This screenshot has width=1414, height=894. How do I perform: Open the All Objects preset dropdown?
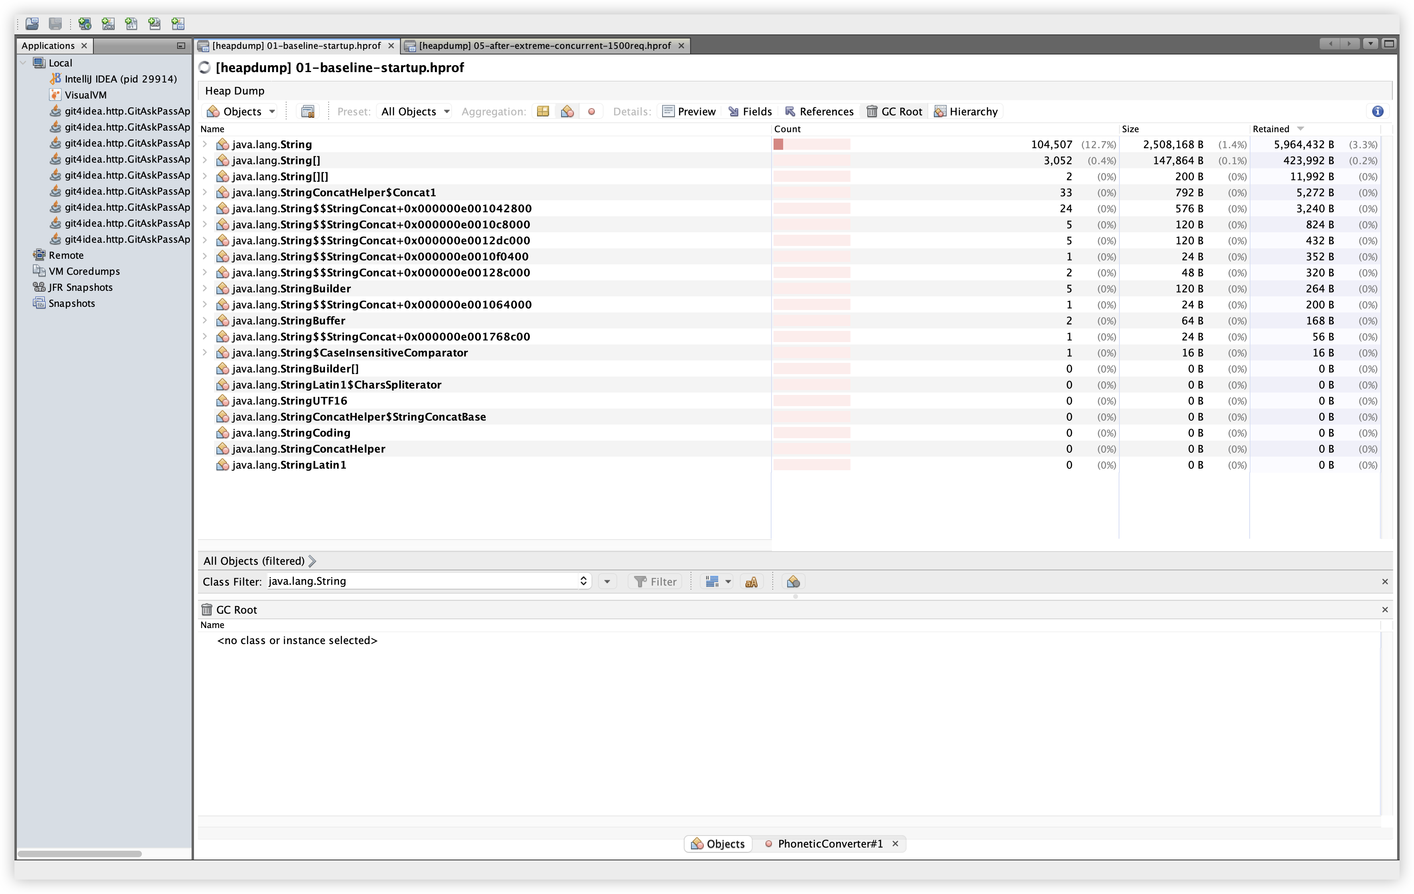point(414,111)
